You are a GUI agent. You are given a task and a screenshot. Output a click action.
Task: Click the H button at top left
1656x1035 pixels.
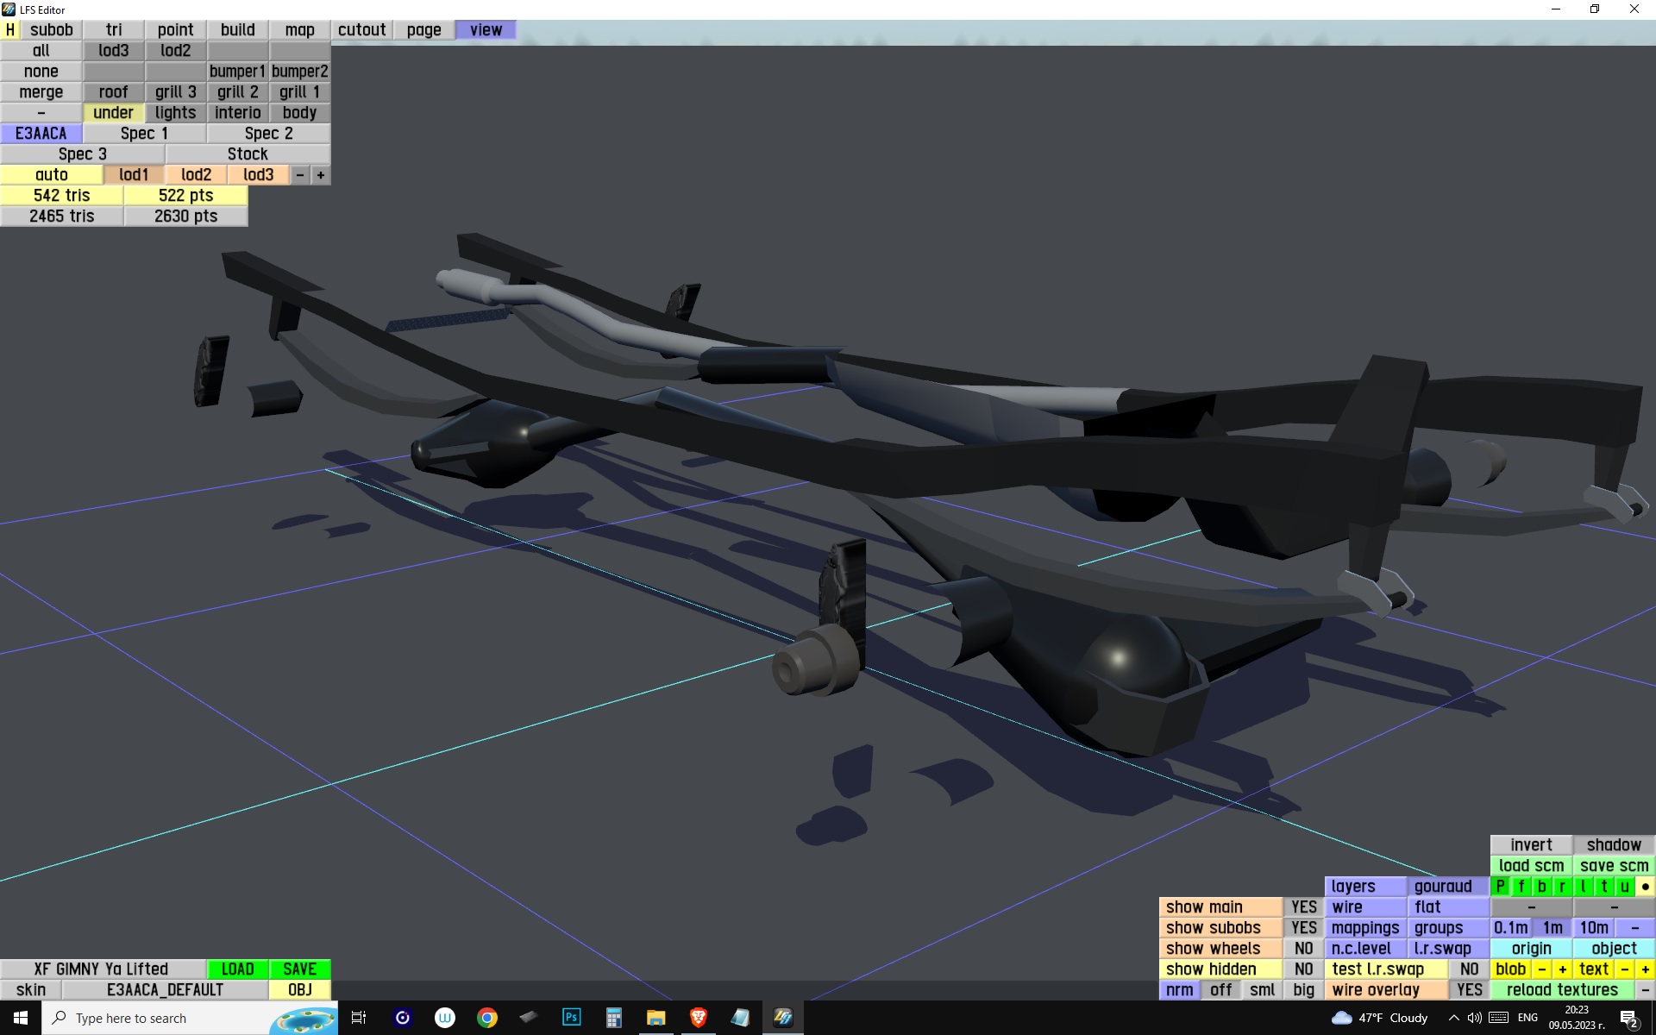pos(10,30)
